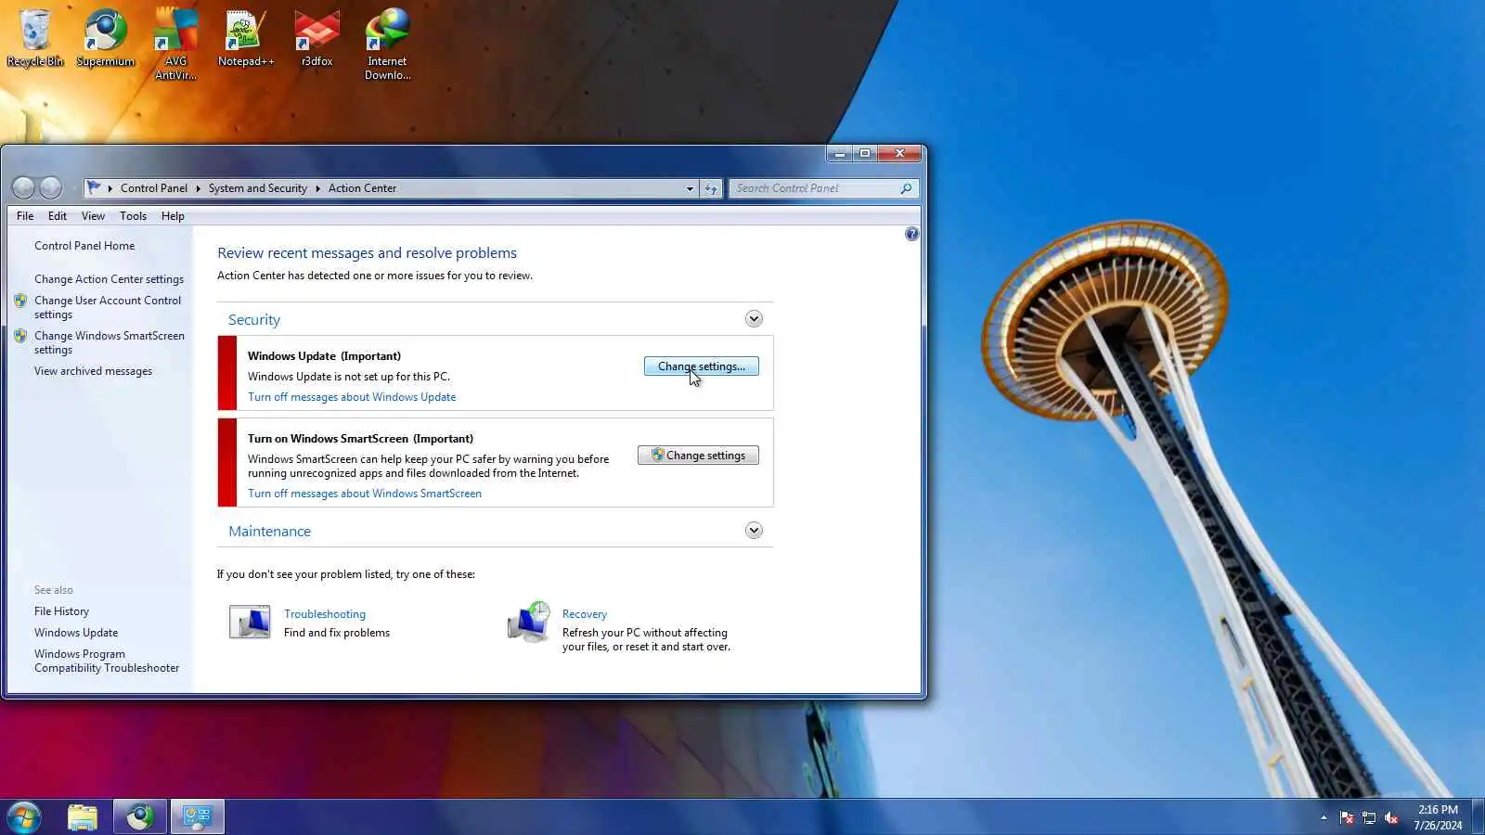Select the Control Panel taskbar button
Viewport: 1485px width, 835px height.
pyautogui.click(x=198, y=817)
